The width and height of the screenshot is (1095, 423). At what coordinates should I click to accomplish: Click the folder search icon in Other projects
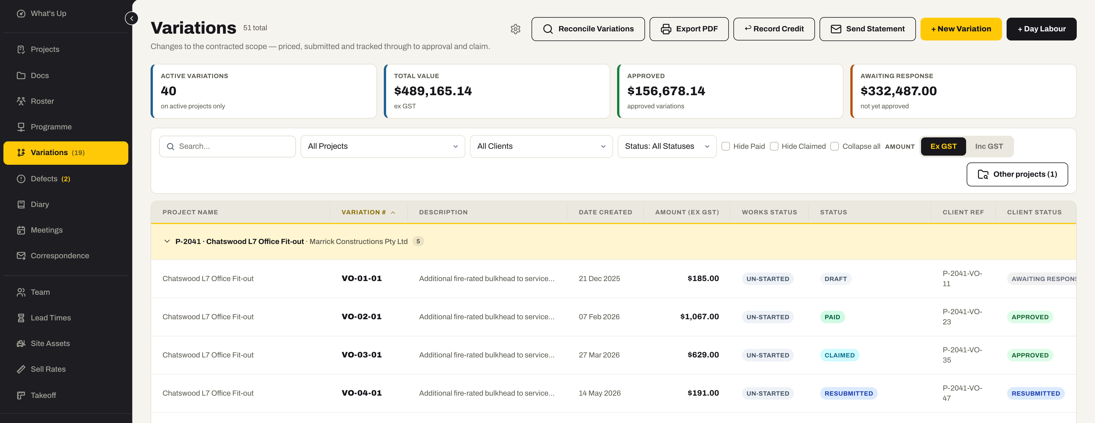click(983, 174)
